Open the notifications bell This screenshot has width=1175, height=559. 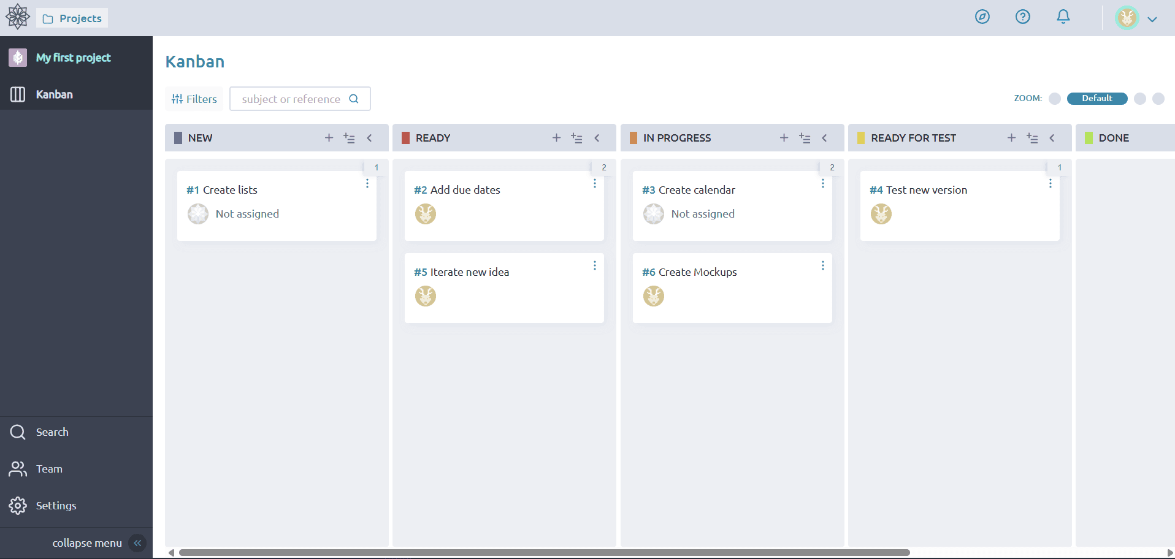1063,17
